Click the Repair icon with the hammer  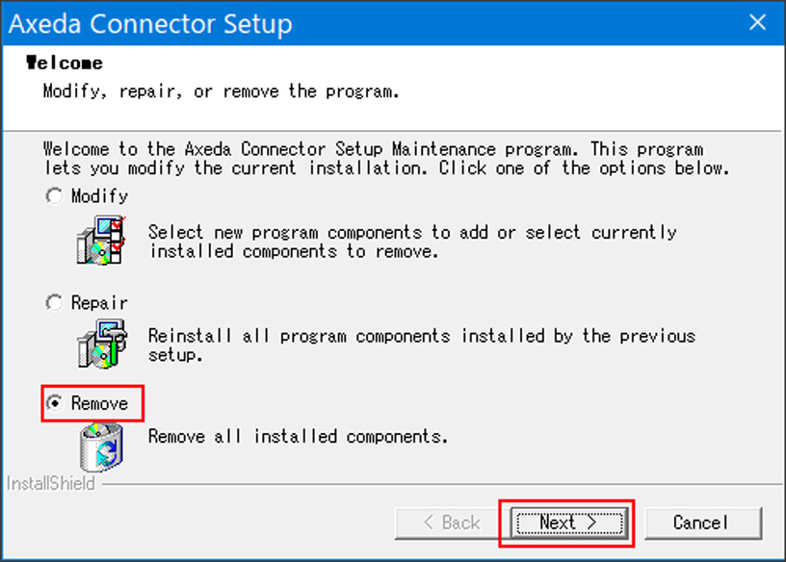tap(102, 345)
